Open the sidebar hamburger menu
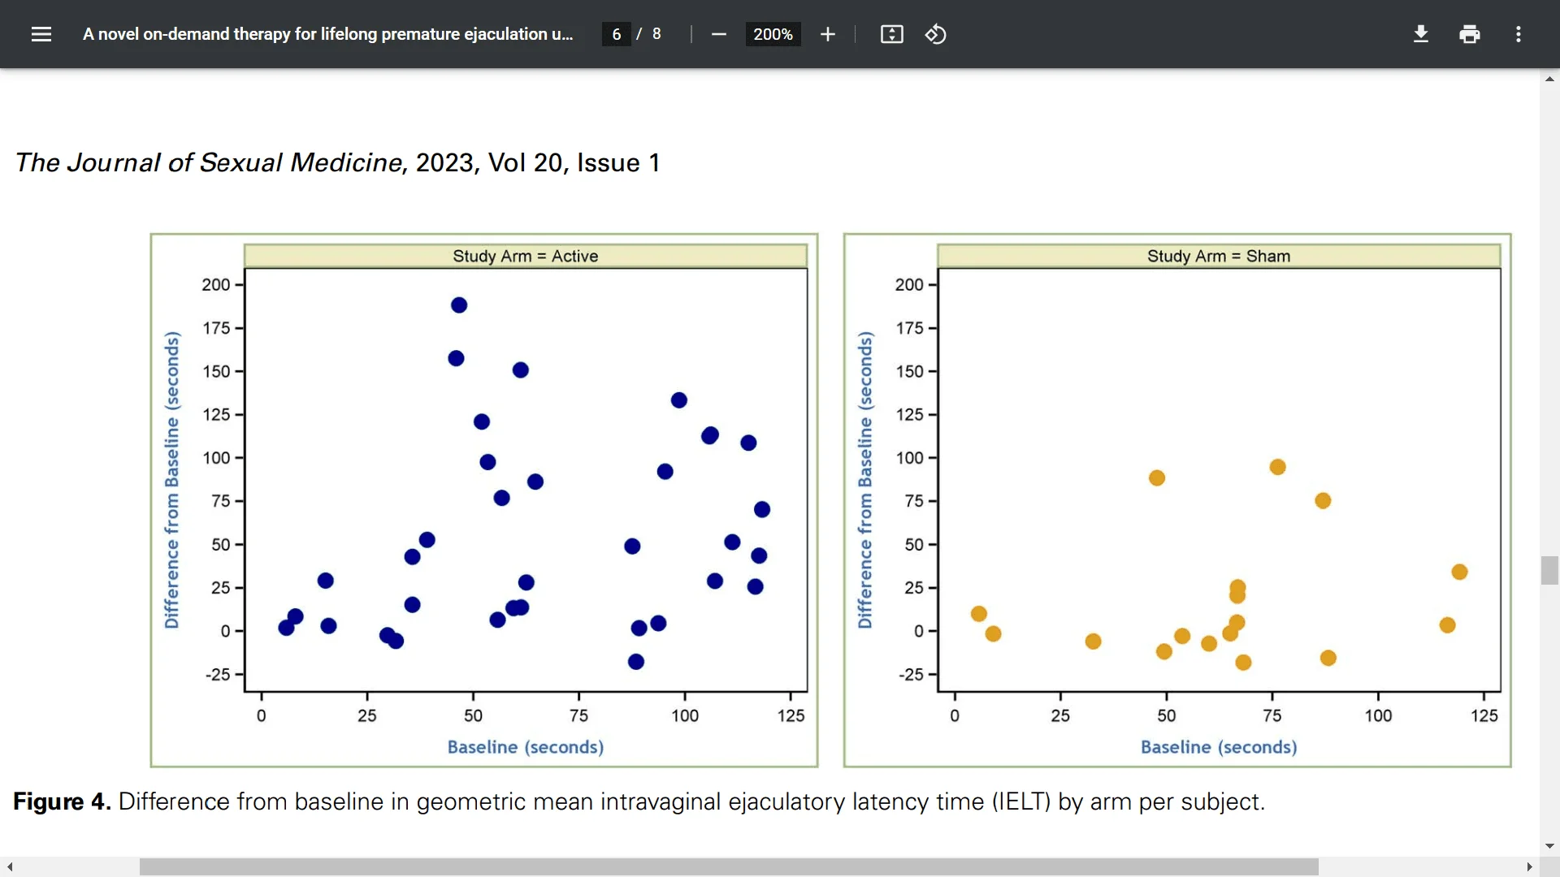1560x877 pixels. 41,34
